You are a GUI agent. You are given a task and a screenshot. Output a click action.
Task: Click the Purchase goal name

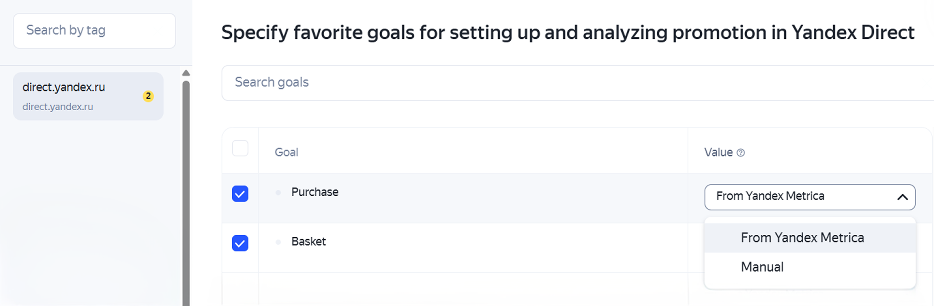click(x=315, y=192)
